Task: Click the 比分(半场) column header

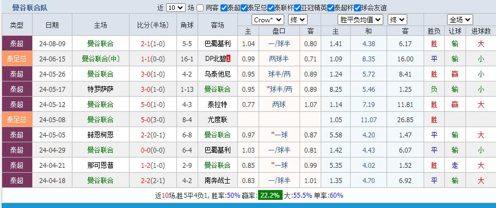Action: coord(153,25)
